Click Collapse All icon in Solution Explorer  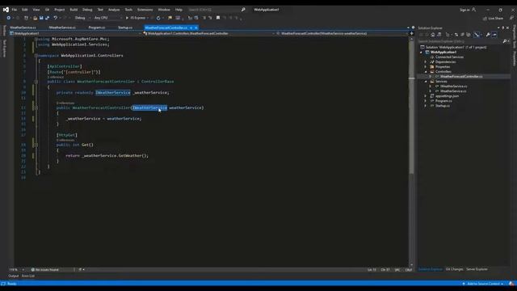(x=462, y=35)
